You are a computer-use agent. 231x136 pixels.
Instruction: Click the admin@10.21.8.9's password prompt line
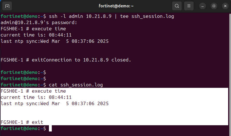39,23
